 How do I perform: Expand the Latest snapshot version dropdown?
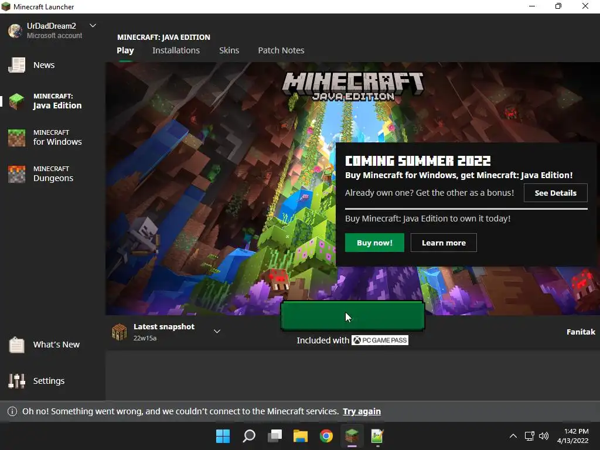pyautogui.click(x=217, y=332)
